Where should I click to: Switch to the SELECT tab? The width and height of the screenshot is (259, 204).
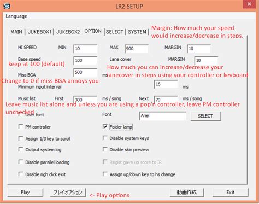coord(115,32)
